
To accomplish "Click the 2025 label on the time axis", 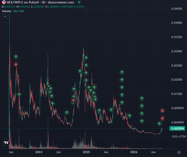I will click(x=86, y=152).
